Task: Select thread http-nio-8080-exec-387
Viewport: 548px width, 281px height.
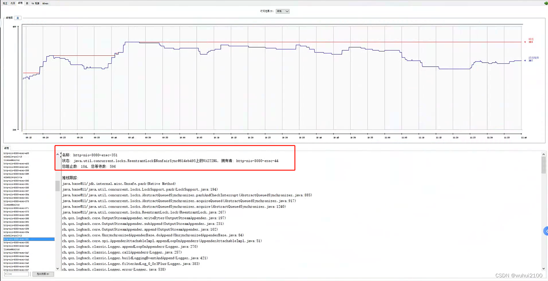Action: 16,191
